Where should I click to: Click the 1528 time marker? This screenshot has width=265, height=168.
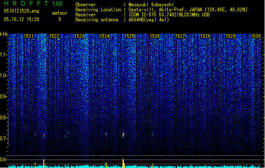(205, 36)
